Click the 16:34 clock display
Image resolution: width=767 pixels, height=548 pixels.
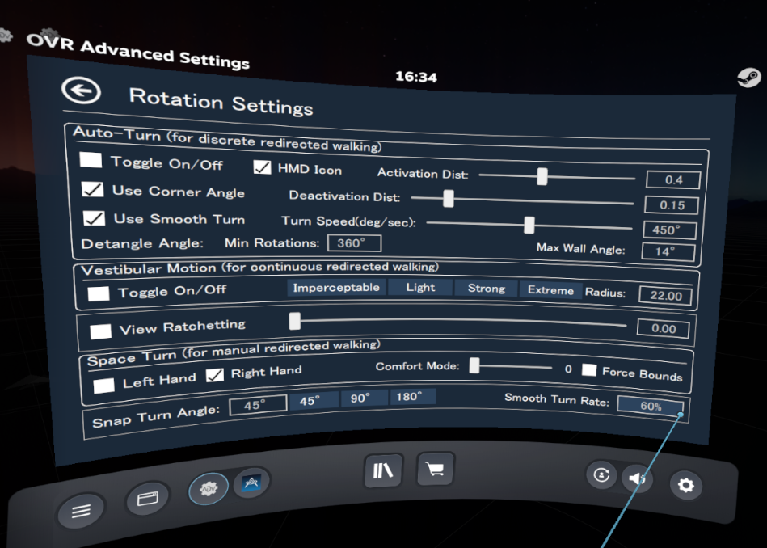(416, 77)
